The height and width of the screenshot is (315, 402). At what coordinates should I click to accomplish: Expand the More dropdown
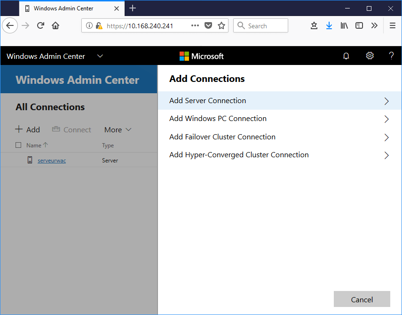click(118, 129)
